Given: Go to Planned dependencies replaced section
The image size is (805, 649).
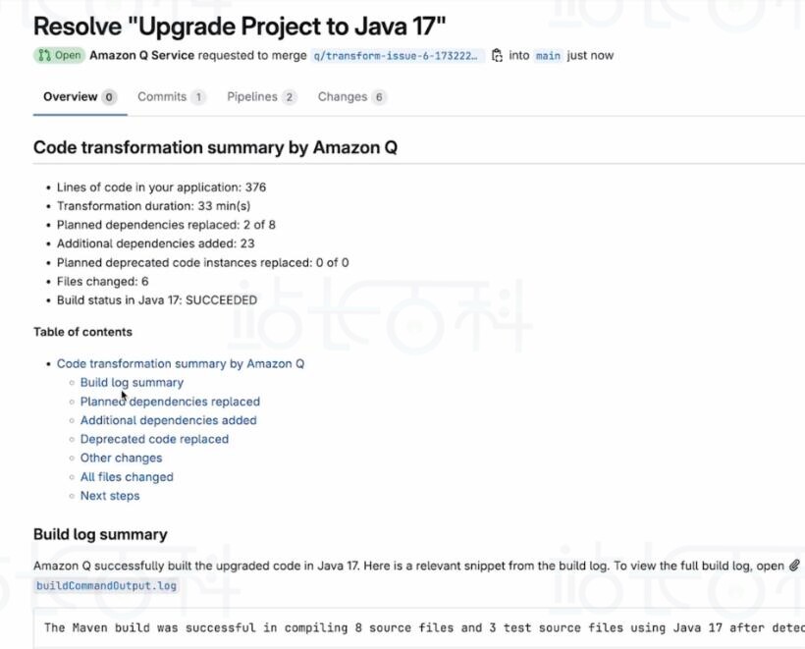Looking at the screenshot, I should tap(170, 402).
